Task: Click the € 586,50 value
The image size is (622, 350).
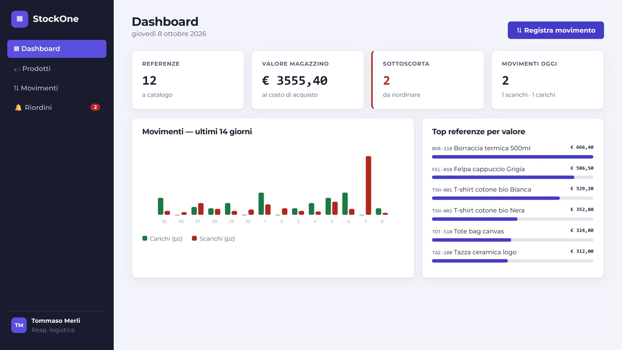Action: click(582, 168)
